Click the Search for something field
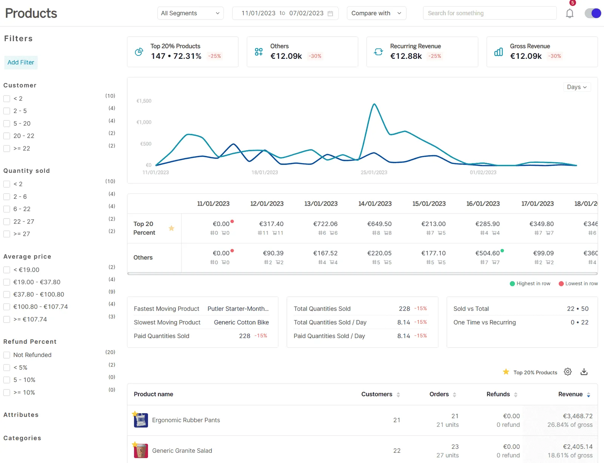The image size is (604, 463). [x=490, y=13]
